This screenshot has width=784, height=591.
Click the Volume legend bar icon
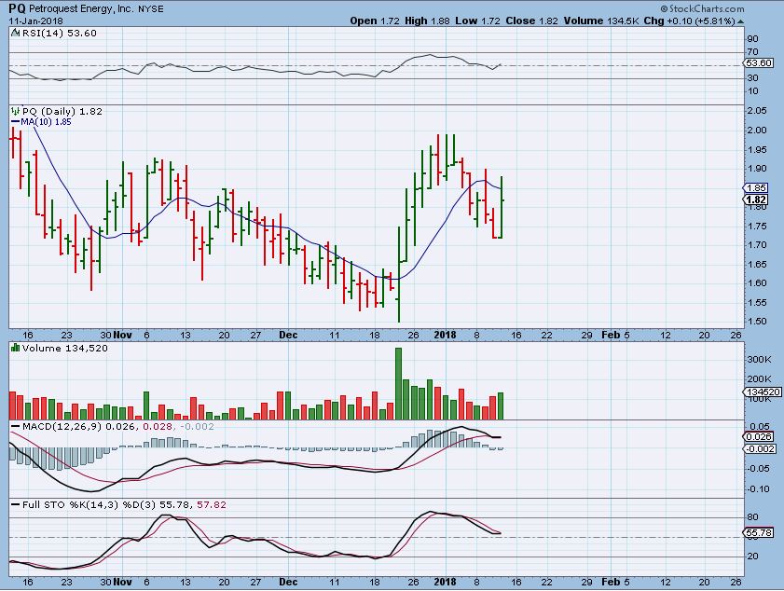pos(15,348)
